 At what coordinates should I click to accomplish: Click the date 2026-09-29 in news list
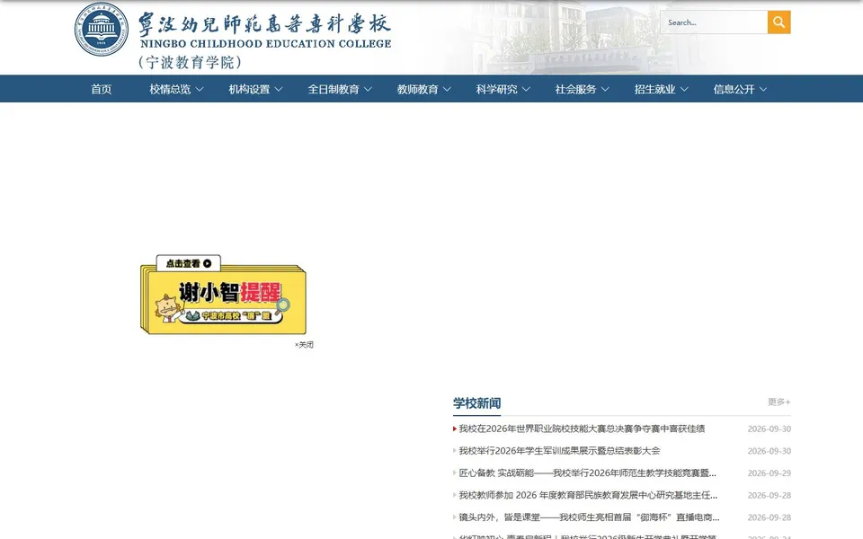point(770,473)
